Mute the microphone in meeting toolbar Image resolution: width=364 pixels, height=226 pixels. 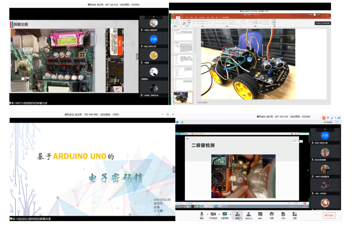pos(201,215)
